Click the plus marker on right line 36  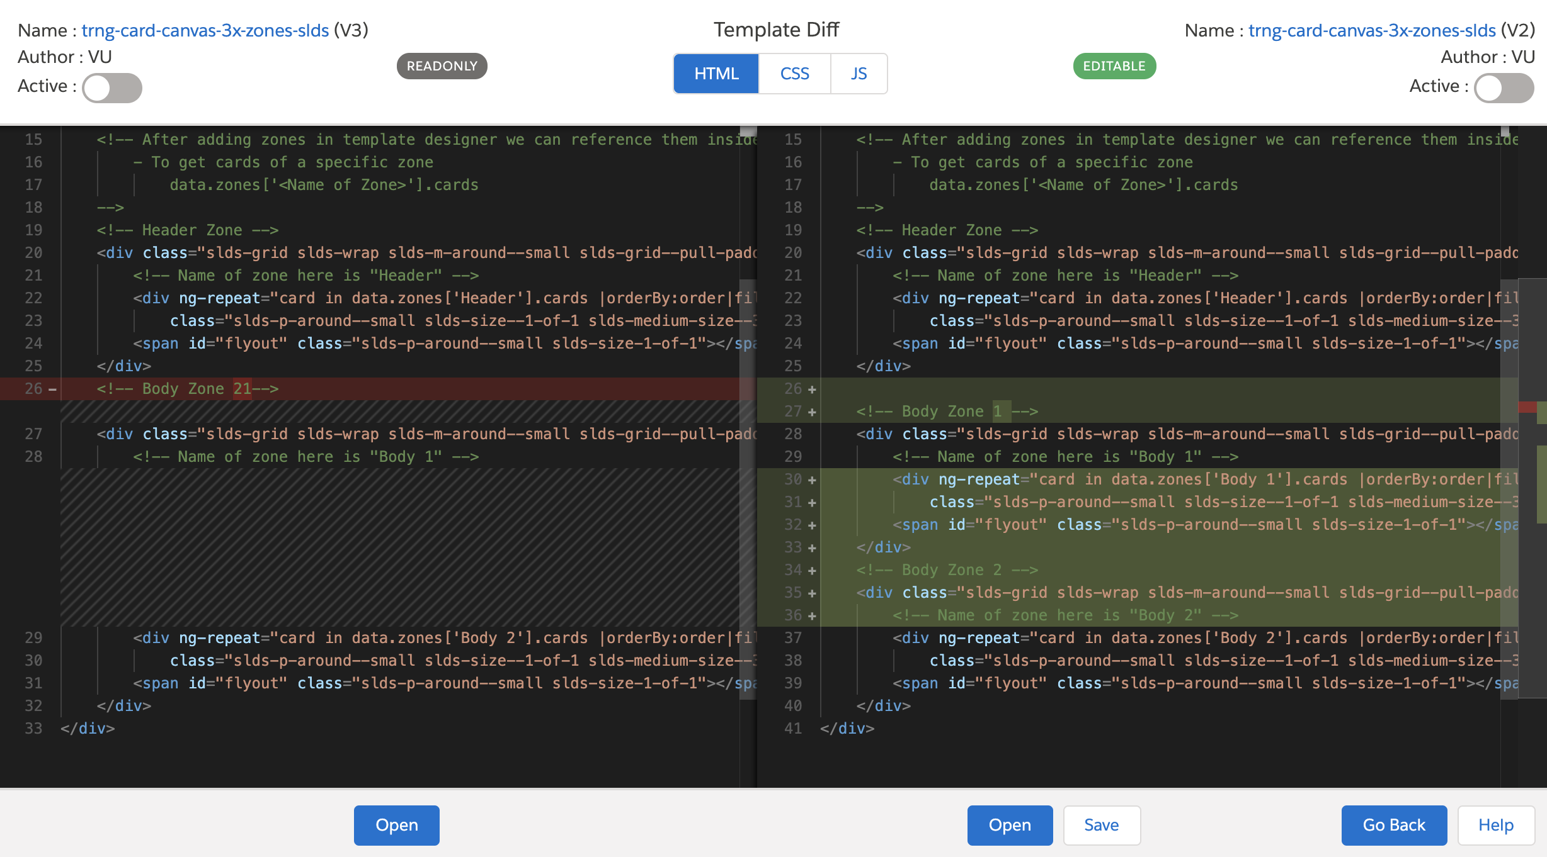(x=812, y=616)
